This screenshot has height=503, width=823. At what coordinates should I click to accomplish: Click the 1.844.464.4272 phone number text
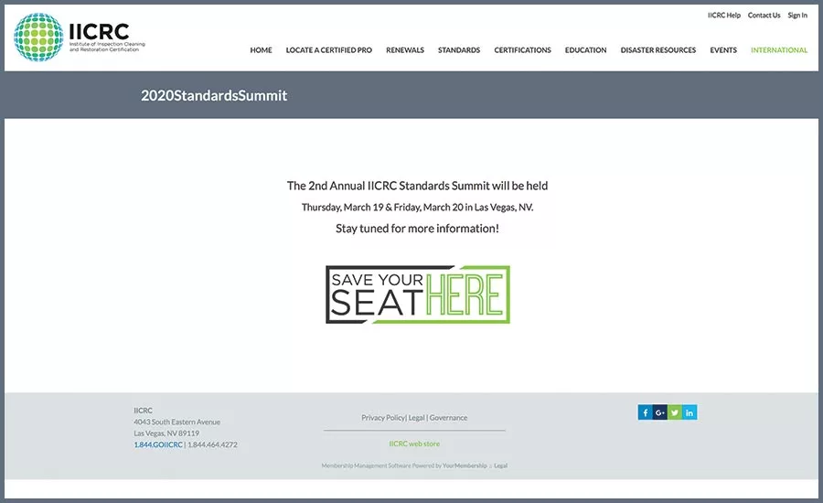[x=212, y=444]
